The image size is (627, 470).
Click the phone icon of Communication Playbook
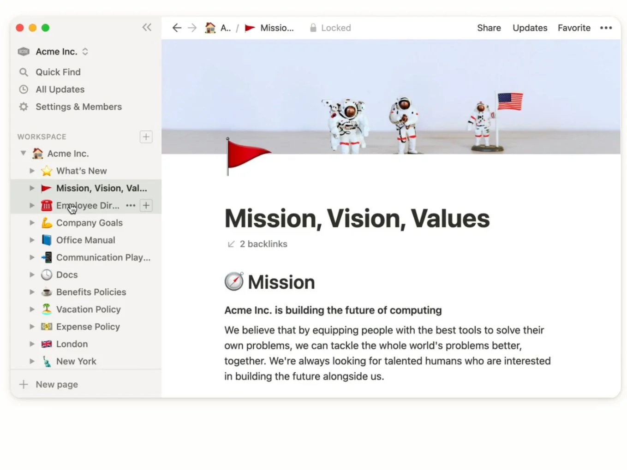tap(47, 257)
